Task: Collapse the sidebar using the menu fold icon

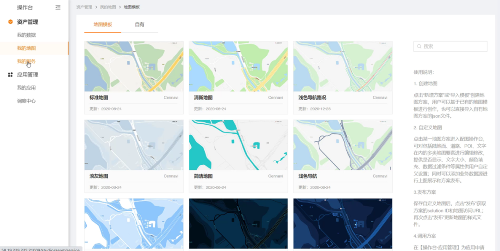Action: [x=58, y=7]
